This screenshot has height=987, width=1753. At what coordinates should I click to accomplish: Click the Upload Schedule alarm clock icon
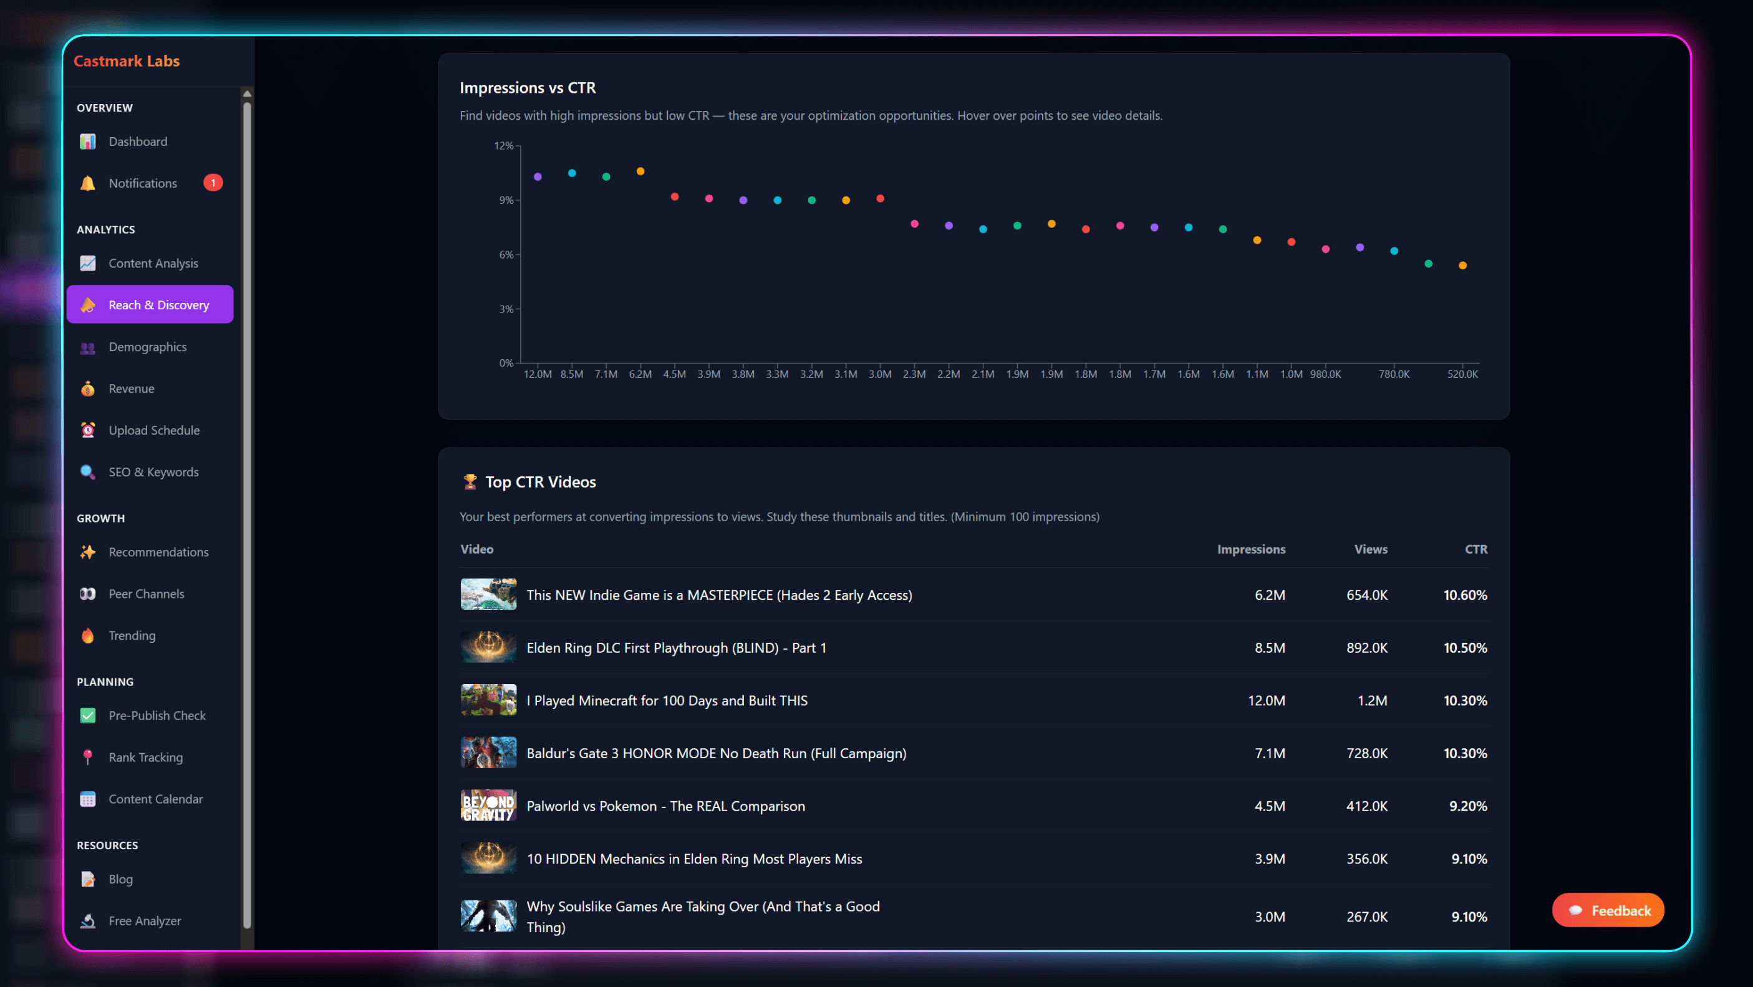coord(88,430)
